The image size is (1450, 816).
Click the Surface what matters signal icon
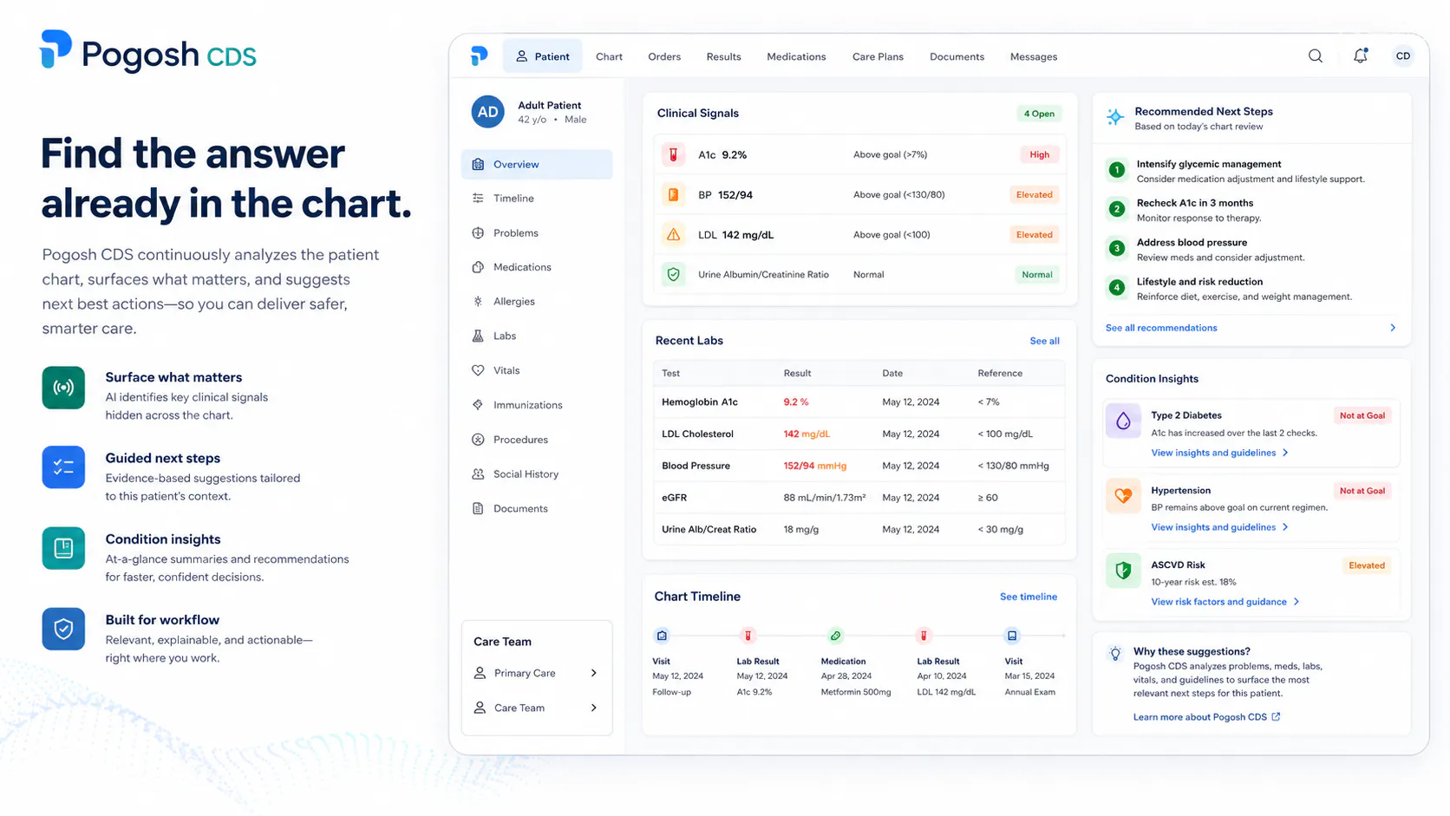click(x=63, y=387)
